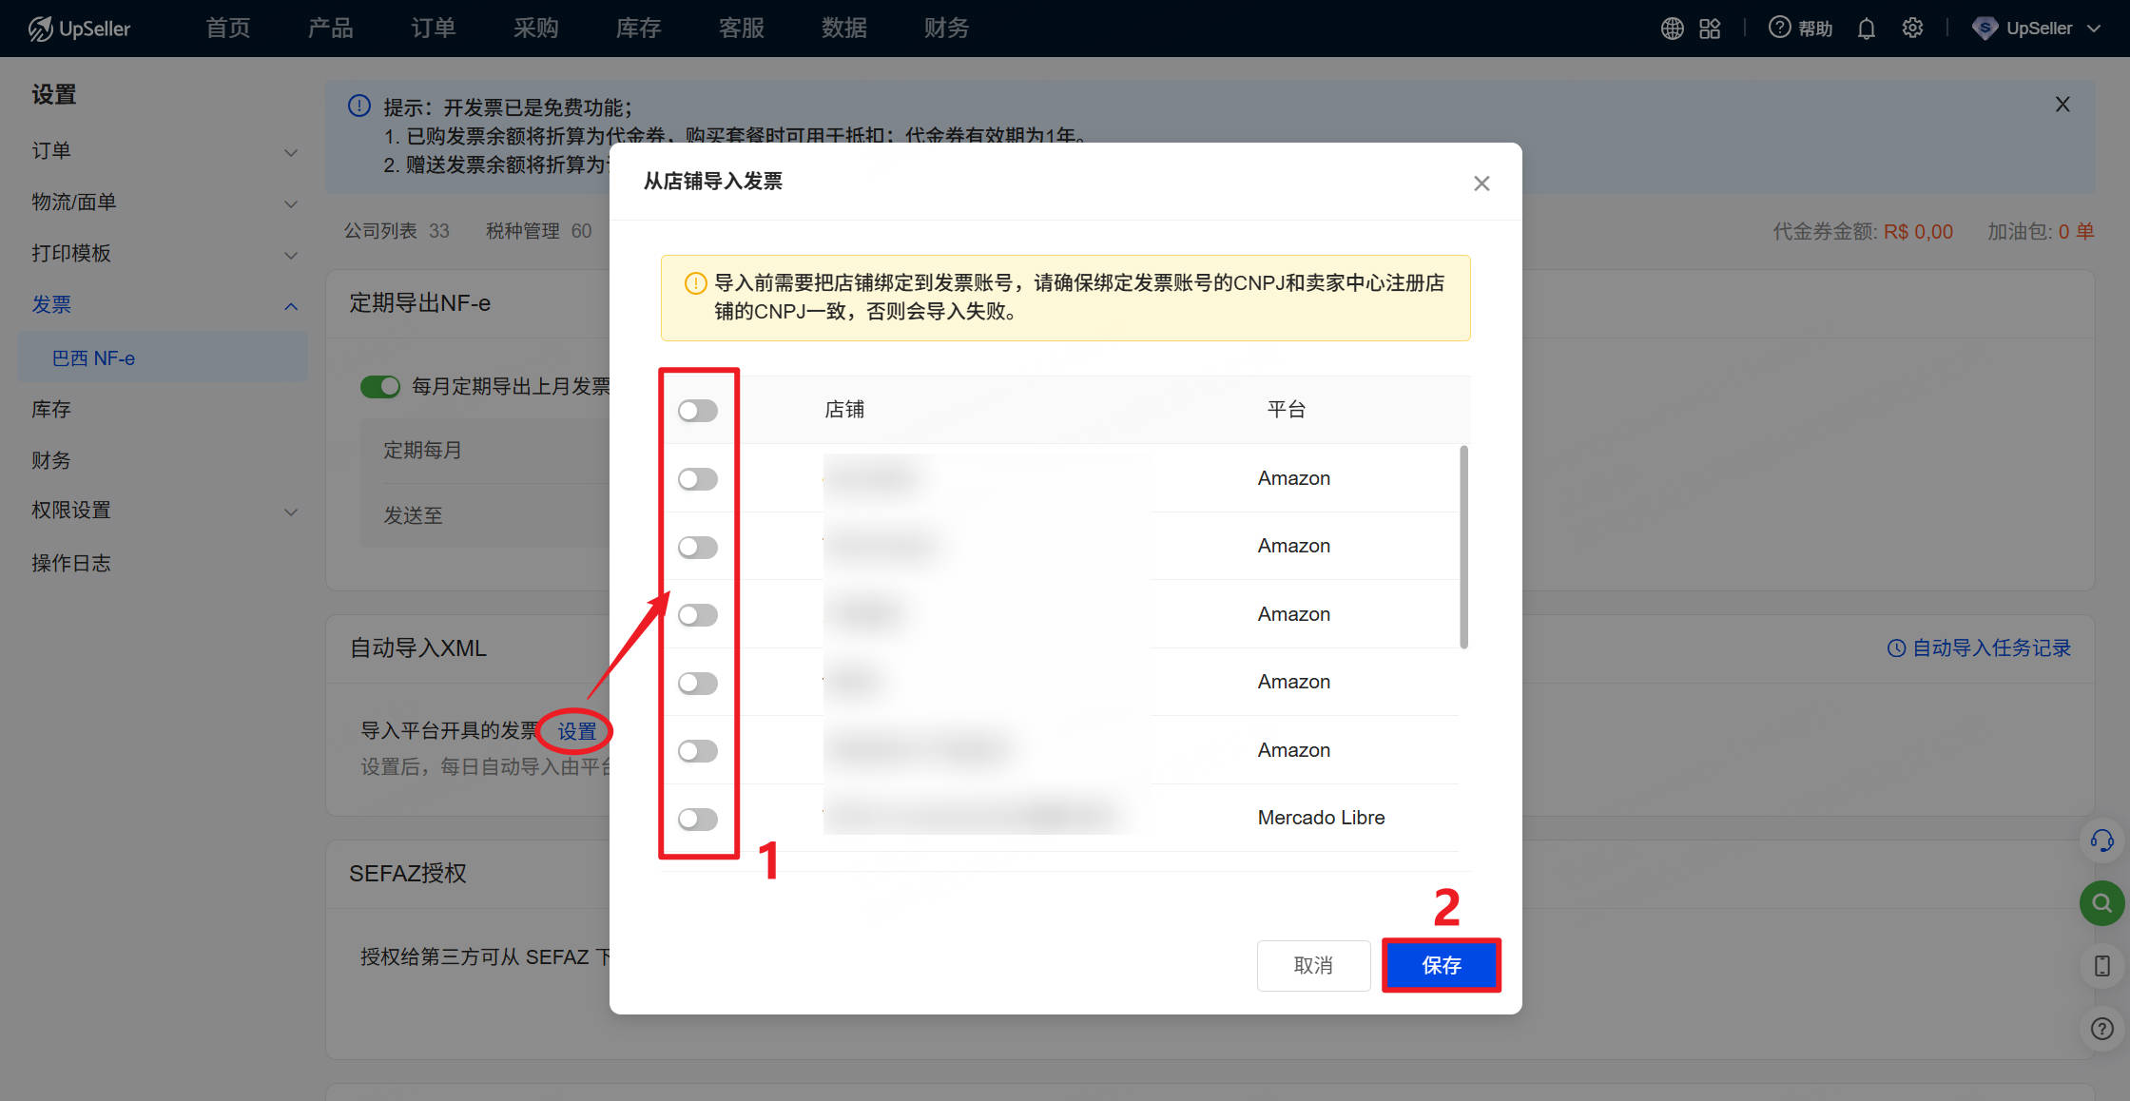
Task: Enable the Mercado Libre store toggle
Action: pyautogui.click(x=697, y=819)
